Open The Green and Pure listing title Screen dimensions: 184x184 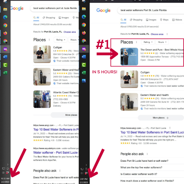(162, 50)
